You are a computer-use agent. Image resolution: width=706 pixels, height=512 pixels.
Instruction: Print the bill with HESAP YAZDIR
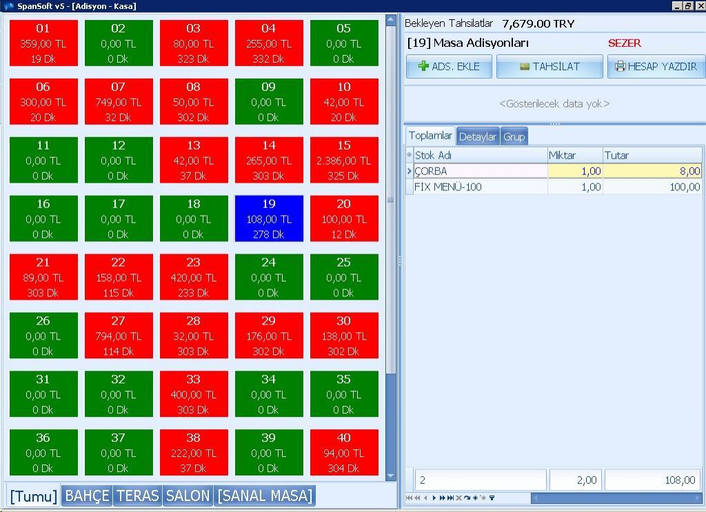(656, 67)
